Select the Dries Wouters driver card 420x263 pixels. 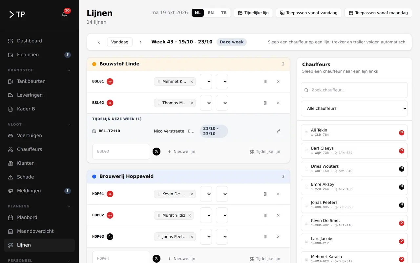click(x=354, y=169)
